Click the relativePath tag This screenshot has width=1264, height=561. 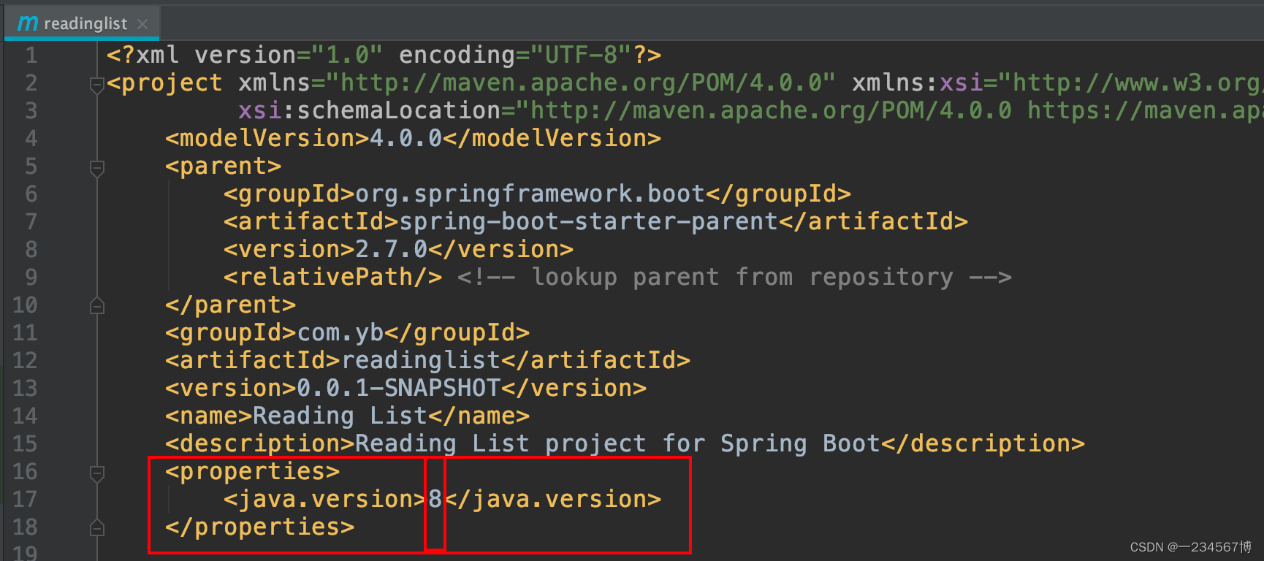332,278
